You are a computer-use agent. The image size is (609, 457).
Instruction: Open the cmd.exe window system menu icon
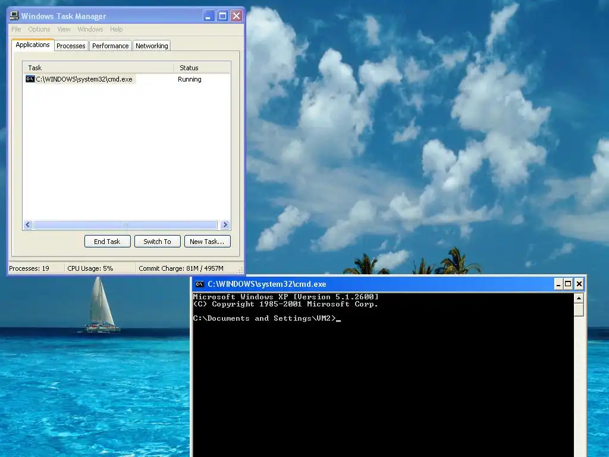click(x=199, y=284)
